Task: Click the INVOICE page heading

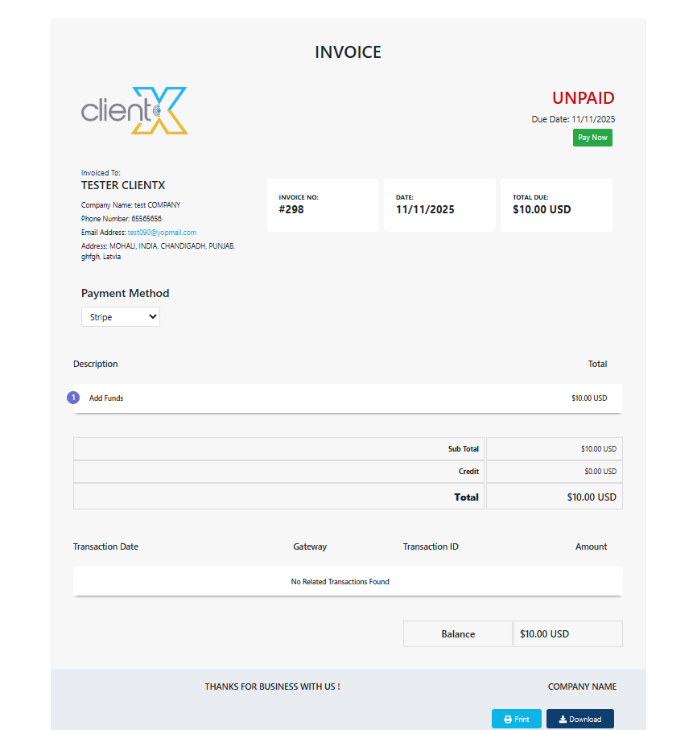Action: (x=348, y=52)
